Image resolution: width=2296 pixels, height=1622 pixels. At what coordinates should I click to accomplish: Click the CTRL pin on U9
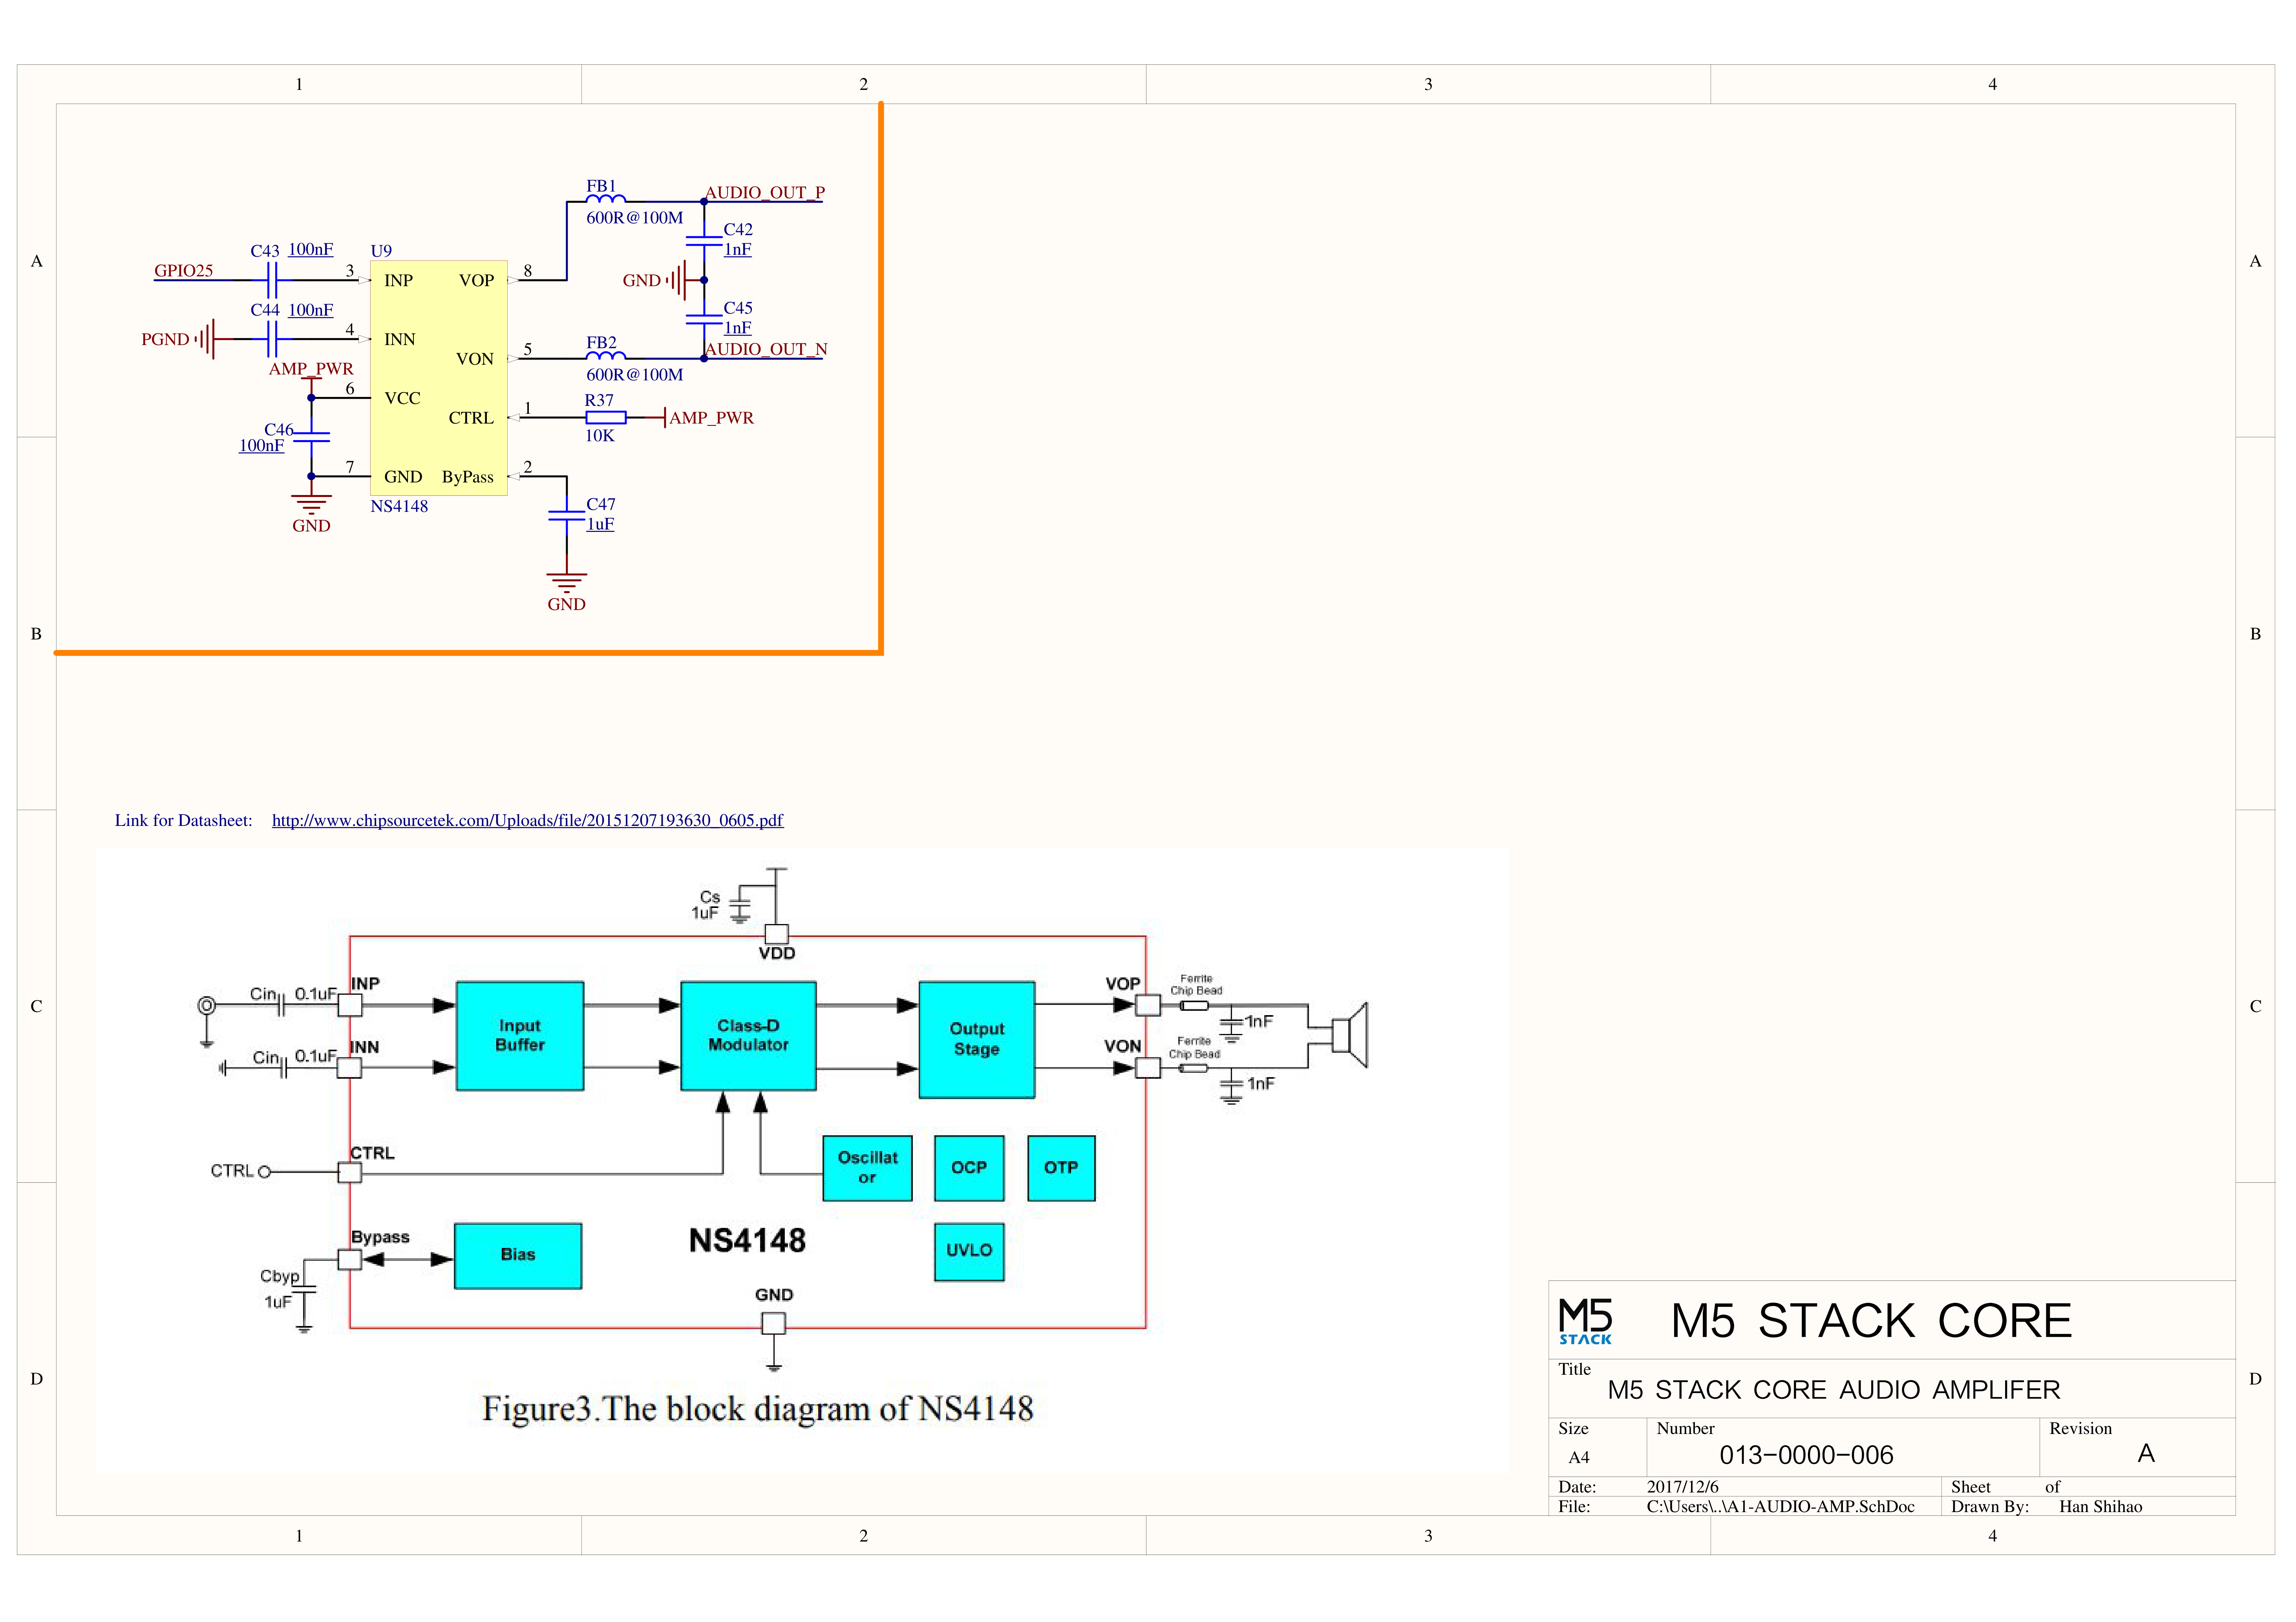coord(471,418)
